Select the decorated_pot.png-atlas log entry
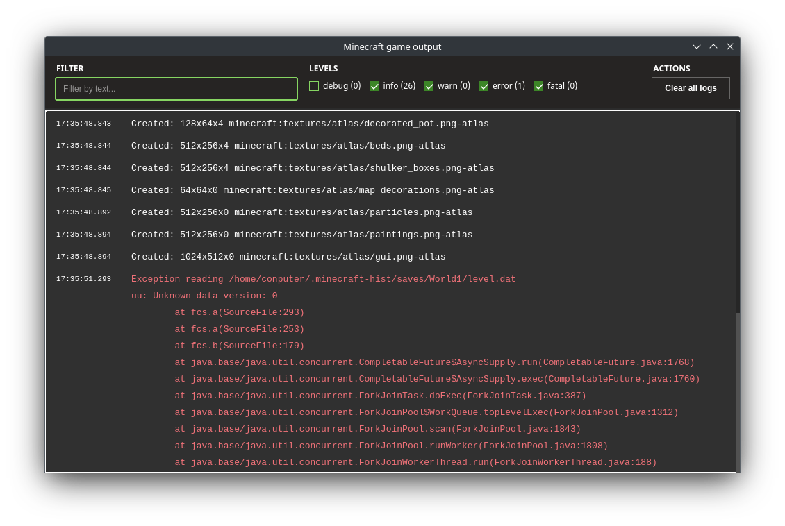Viewport: 785px width, 526px height. coord(310,124)
